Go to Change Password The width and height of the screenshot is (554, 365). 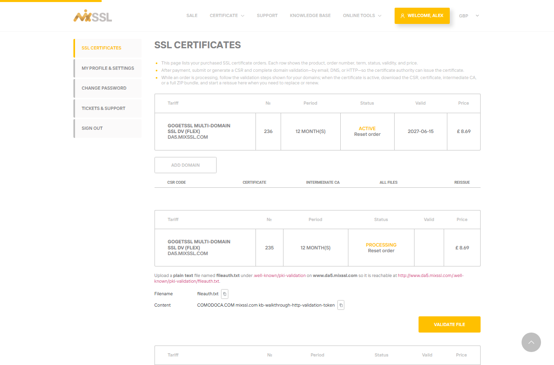coord(107,88)
